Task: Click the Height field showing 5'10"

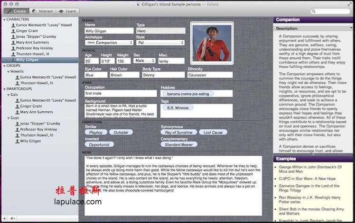Action: pos(107,61)
